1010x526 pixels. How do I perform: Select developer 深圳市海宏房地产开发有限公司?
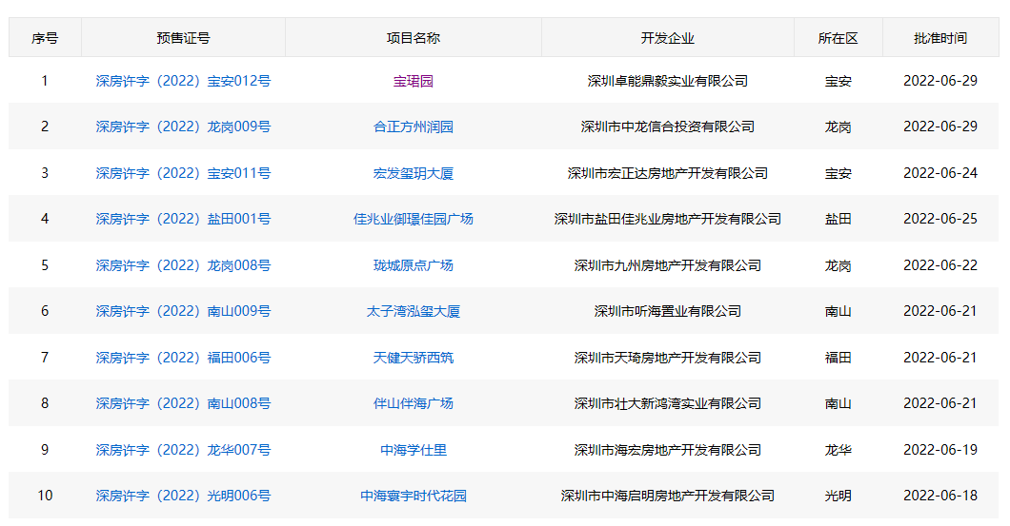tap(667, 450)
